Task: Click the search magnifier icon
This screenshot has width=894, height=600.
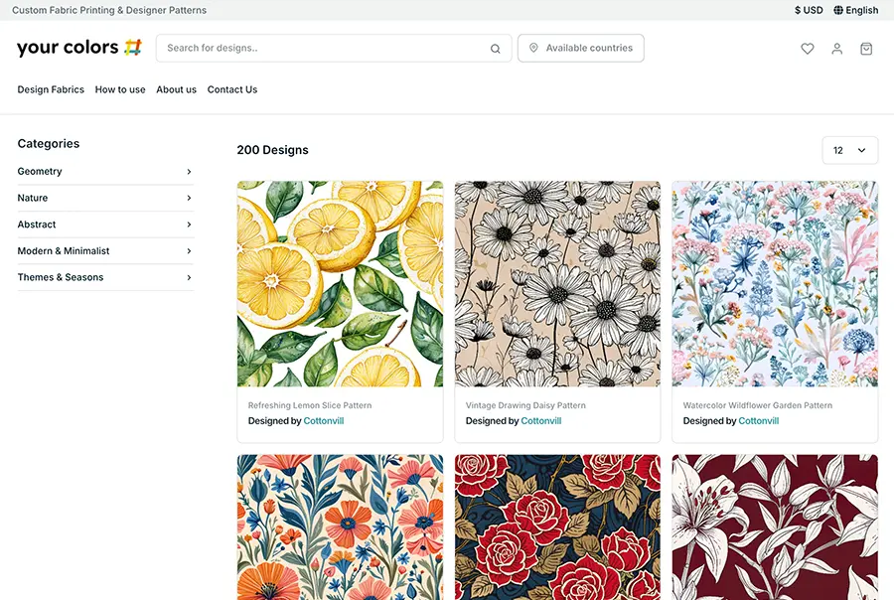Action: pyautogui.click(x=496, y=49)
